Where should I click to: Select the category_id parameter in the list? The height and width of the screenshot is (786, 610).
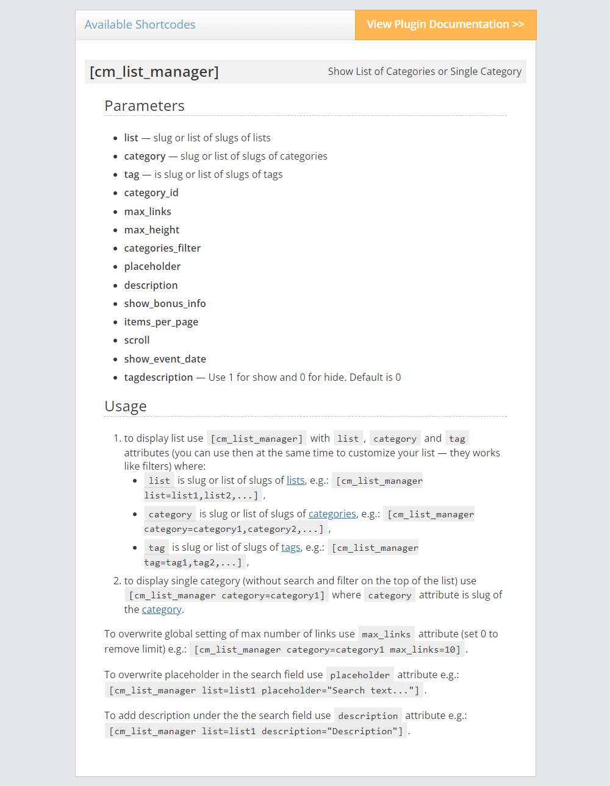[151, 193]
